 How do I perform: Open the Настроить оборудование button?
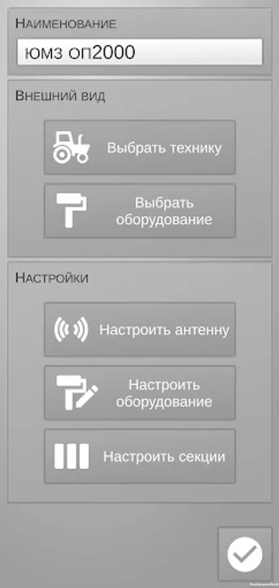(x=140, y=393)
